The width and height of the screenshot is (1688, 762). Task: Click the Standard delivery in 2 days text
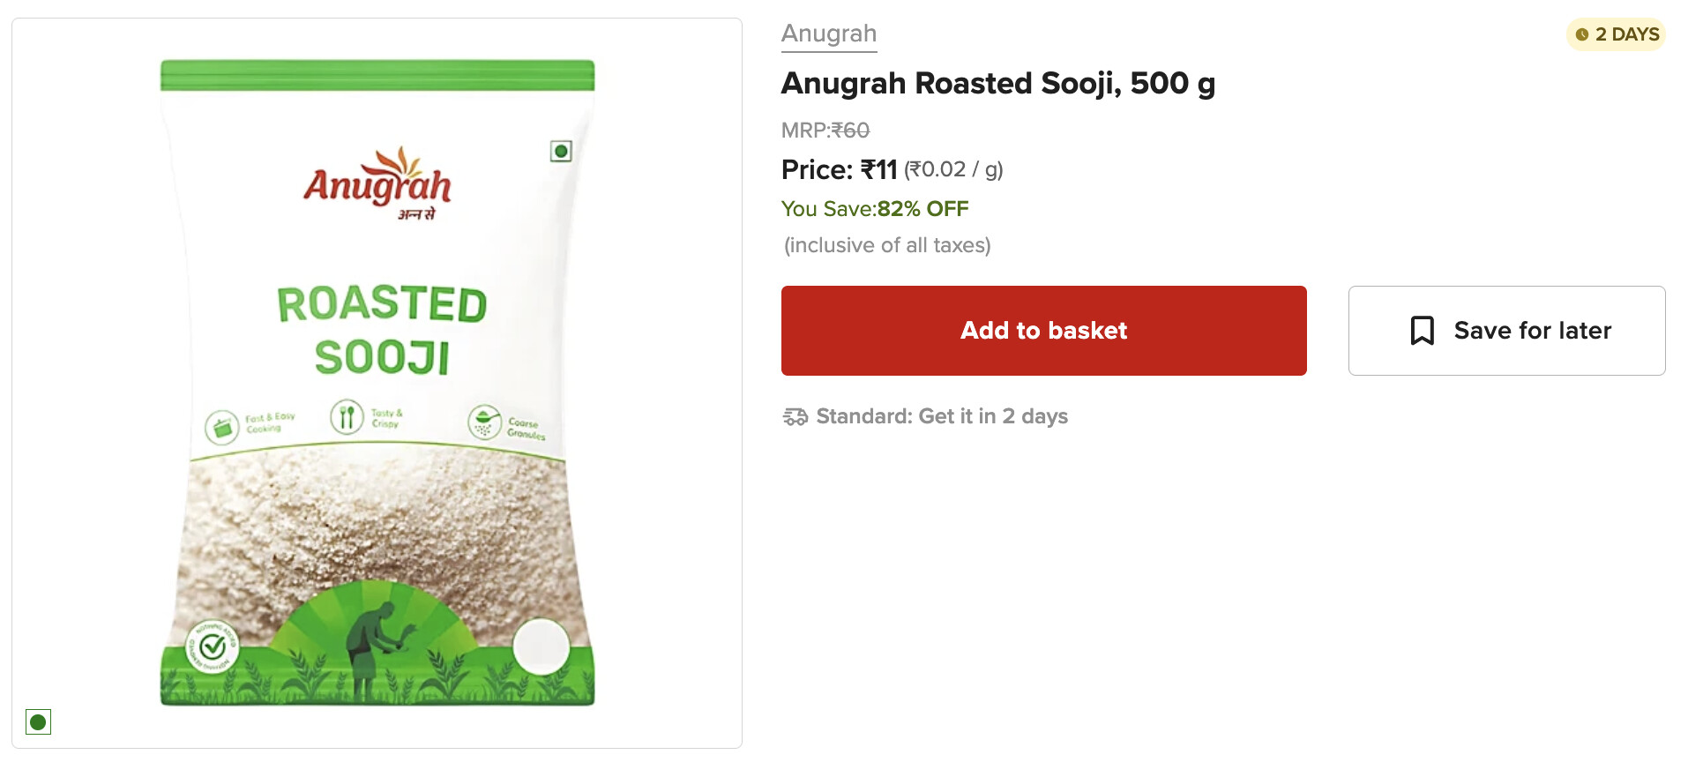point(941,416)
